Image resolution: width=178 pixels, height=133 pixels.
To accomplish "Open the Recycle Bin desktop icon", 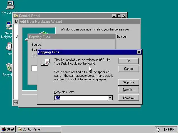I will [8, 70].
